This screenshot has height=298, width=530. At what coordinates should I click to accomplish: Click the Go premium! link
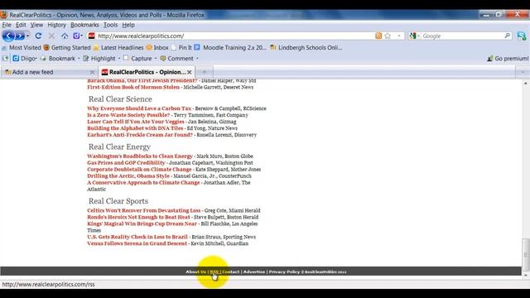(508, 59)
